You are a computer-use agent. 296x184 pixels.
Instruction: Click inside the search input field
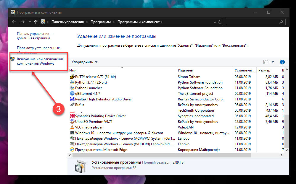coord(253,22)
